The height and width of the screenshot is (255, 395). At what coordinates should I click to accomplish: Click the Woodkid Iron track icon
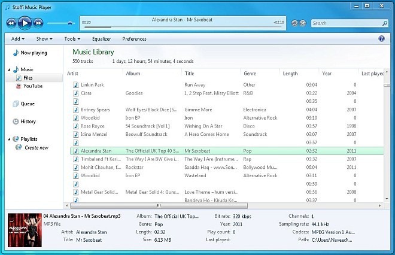(76, 118)
